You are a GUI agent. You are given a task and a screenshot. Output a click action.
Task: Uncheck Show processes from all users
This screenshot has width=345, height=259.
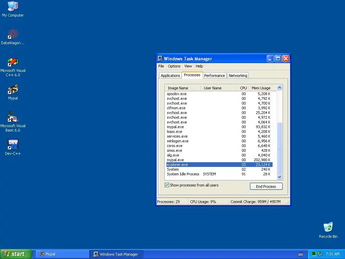click(167, 185)
